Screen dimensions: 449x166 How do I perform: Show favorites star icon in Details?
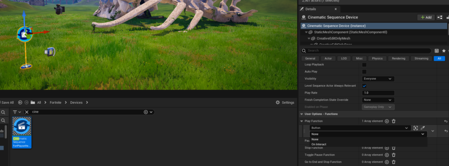[444, 51]
